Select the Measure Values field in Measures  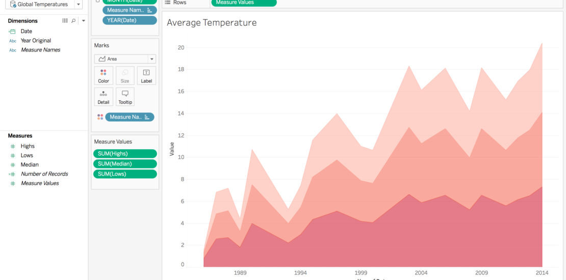tap(40, 183)
